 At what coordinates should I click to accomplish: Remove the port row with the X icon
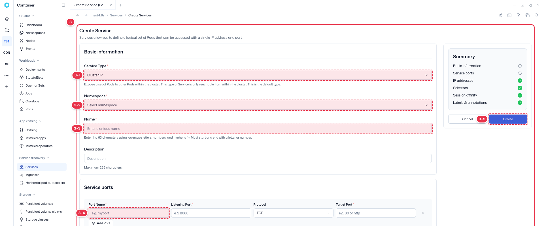423,213
